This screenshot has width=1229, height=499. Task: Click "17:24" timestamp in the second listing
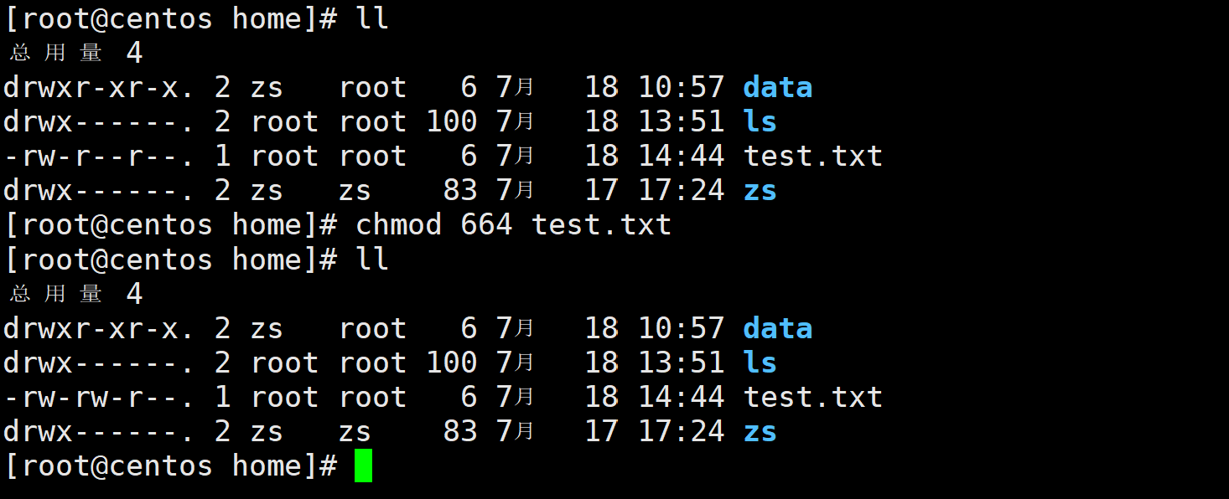click(681, 431)
